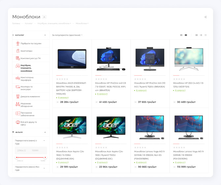
Task: Open Все для друку та офісу menu item
Action: click(31, 123)
